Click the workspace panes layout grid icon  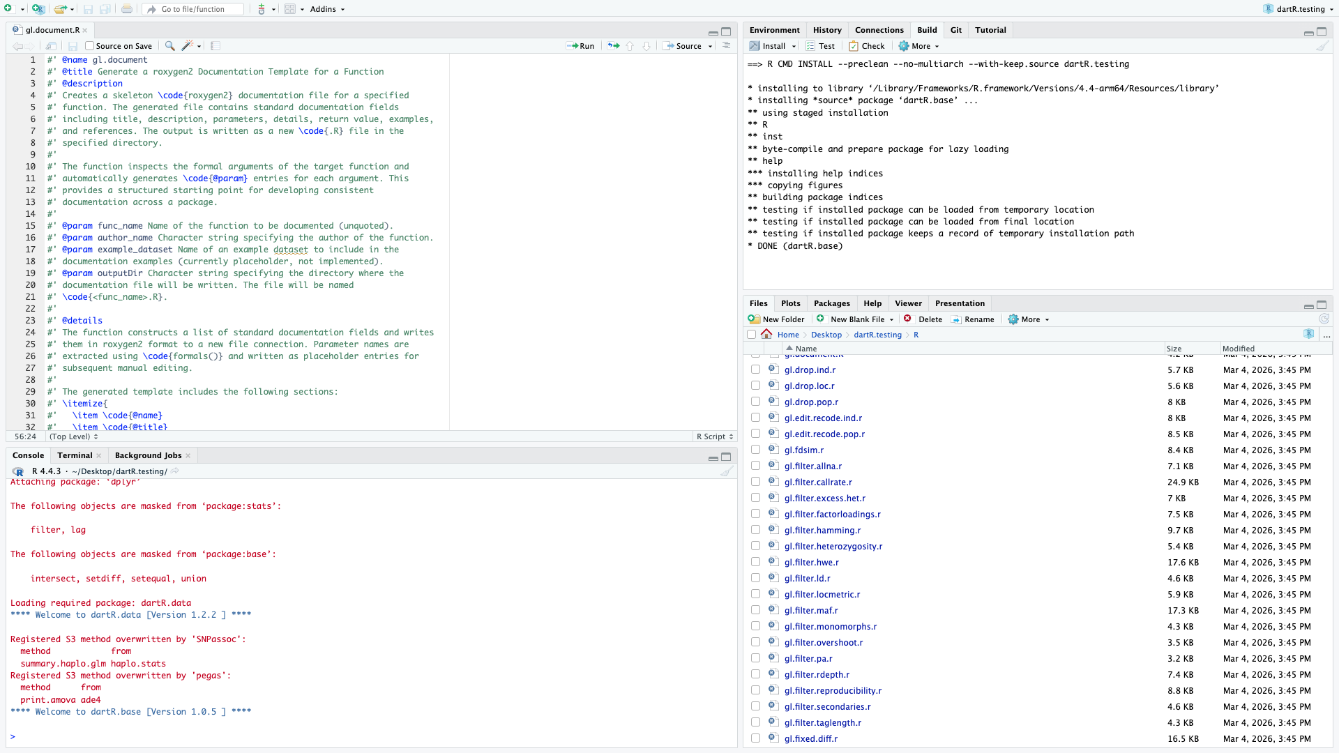pyautogui.click(x=290, y=9)
